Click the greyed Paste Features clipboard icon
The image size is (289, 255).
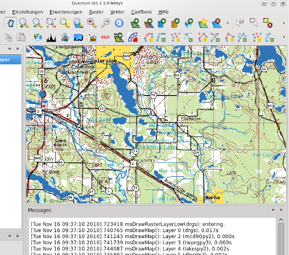(x=21, y=37)
